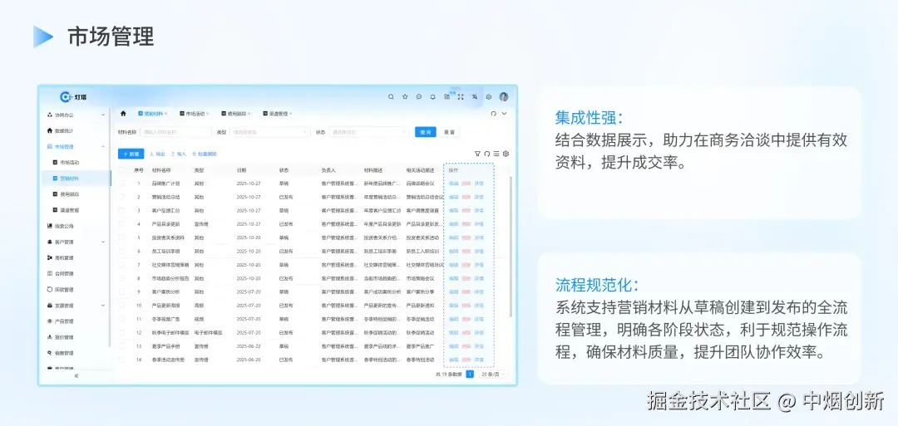Click 详情 for 春季活动宣传册 row
Screen dimensions: 898x426
(480, 360)
